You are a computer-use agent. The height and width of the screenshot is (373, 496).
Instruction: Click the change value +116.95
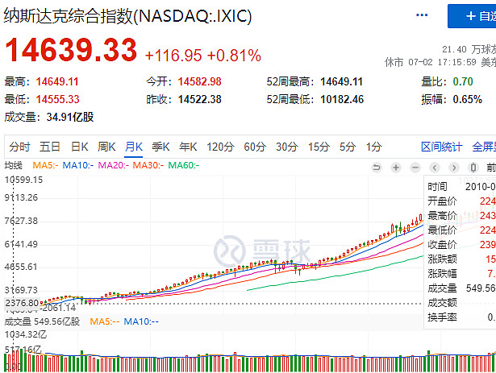tap(173, 56)
